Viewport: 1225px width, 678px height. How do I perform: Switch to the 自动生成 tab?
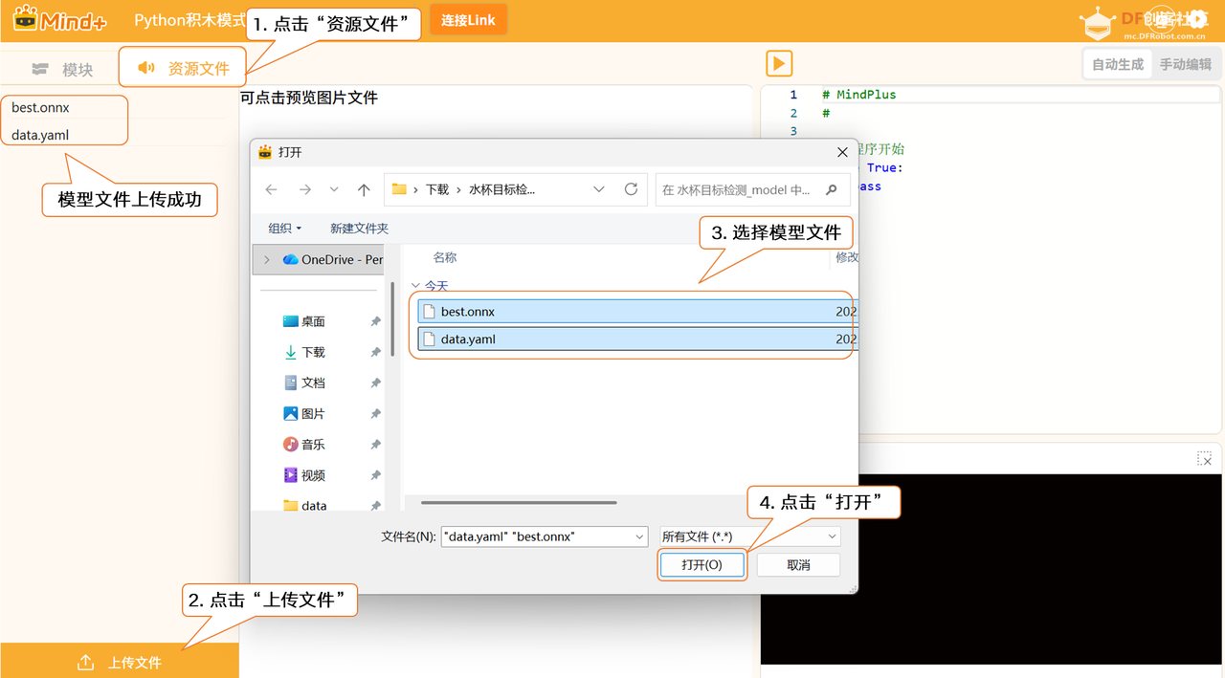[1116, 63]
